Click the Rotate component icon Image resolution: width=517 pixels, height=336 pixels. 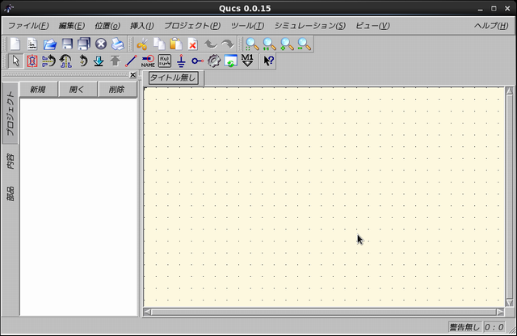tap(82, 61)
